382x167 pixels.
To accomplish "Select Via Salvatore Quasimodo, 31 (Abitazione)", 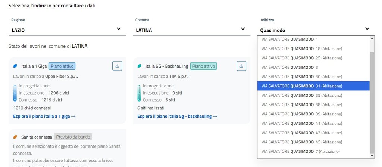I will coord(301,86).
